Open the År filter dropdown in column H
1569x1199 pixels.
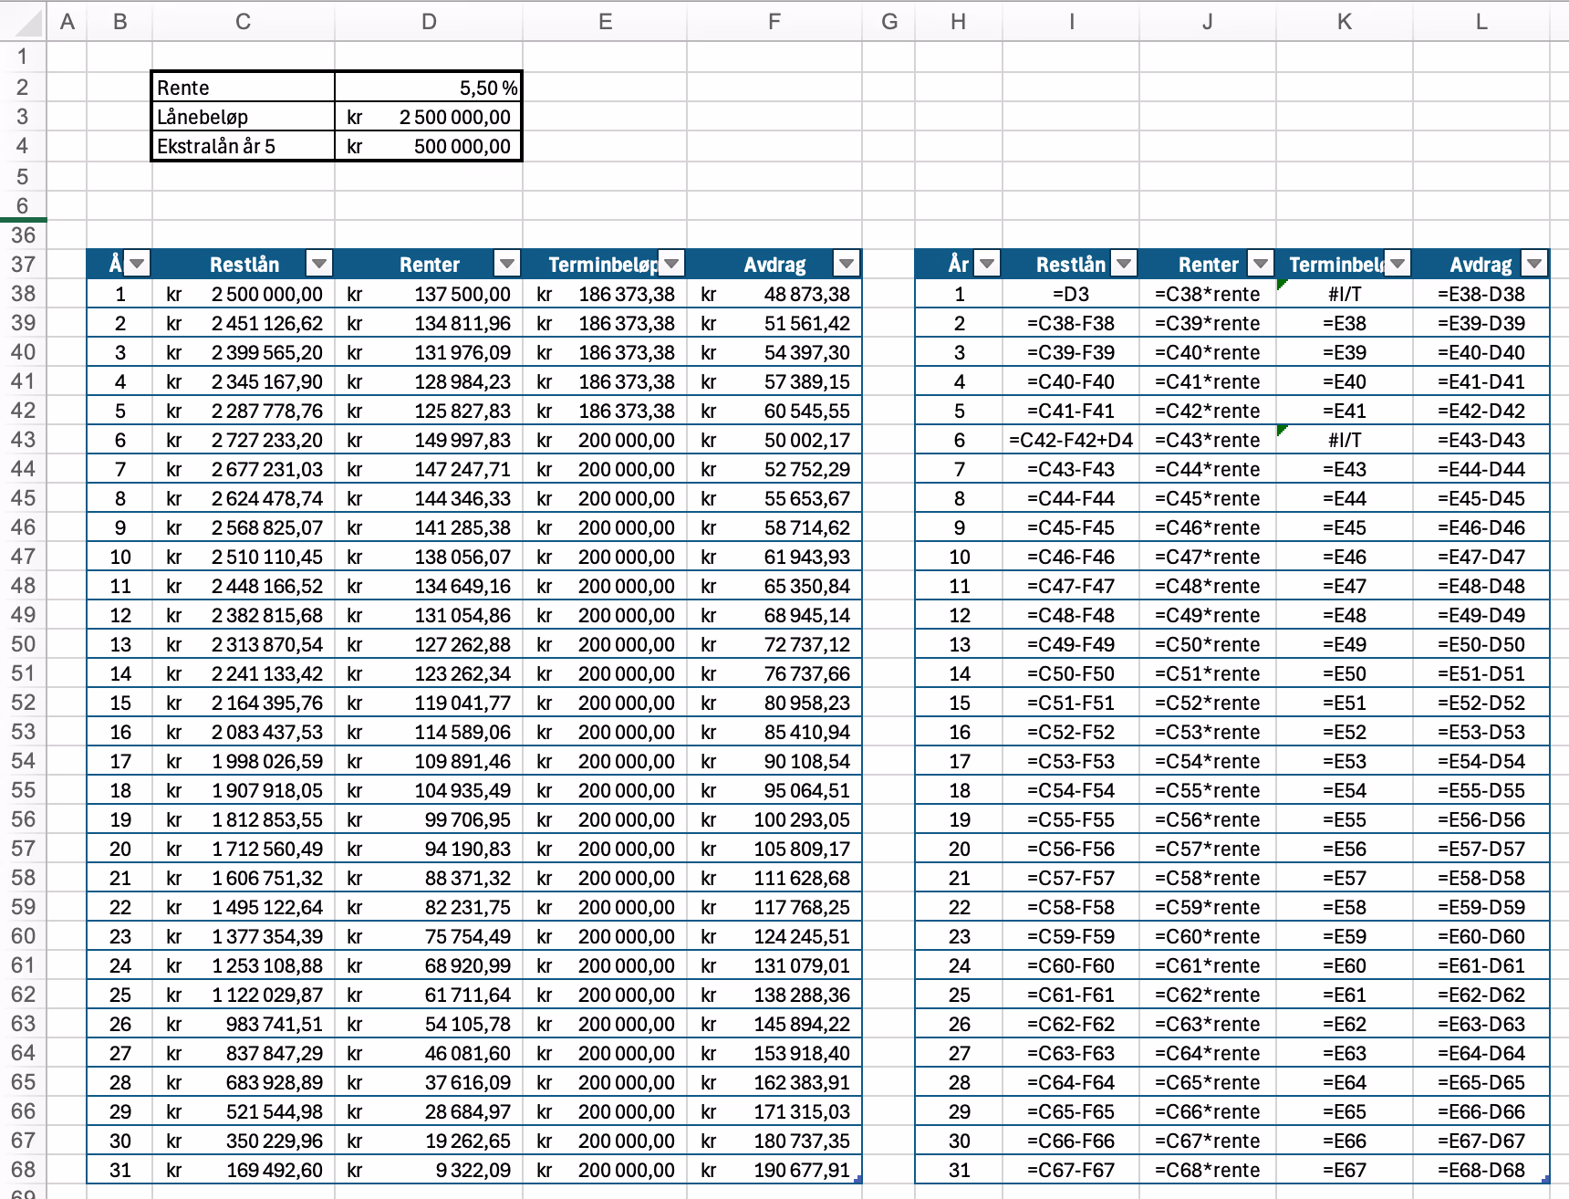point(987,265)
